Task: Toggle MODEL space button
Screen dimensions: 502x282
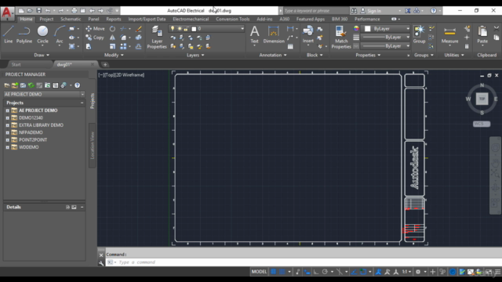Action: (259, 272)
